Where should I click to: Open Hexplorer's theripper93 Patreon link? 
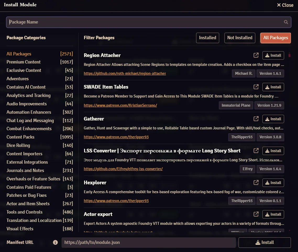click(x=116, y=201)
